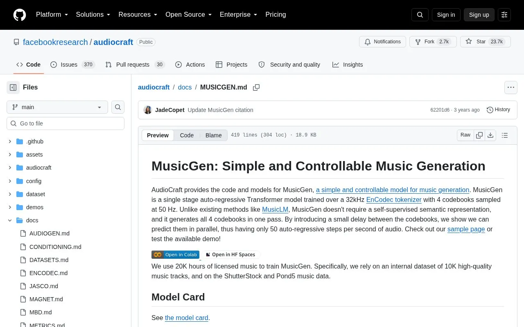Expand the demos folder
Image resolution: width=524 pixels, height=327 pixels.
10,207
